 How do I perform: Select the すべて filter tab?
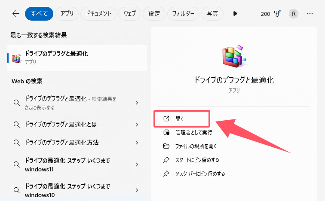39,14
